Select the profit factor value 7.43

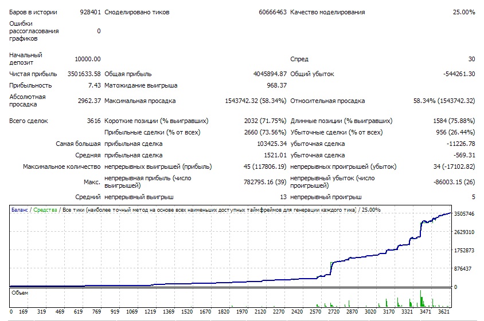(x=95, y=85)
